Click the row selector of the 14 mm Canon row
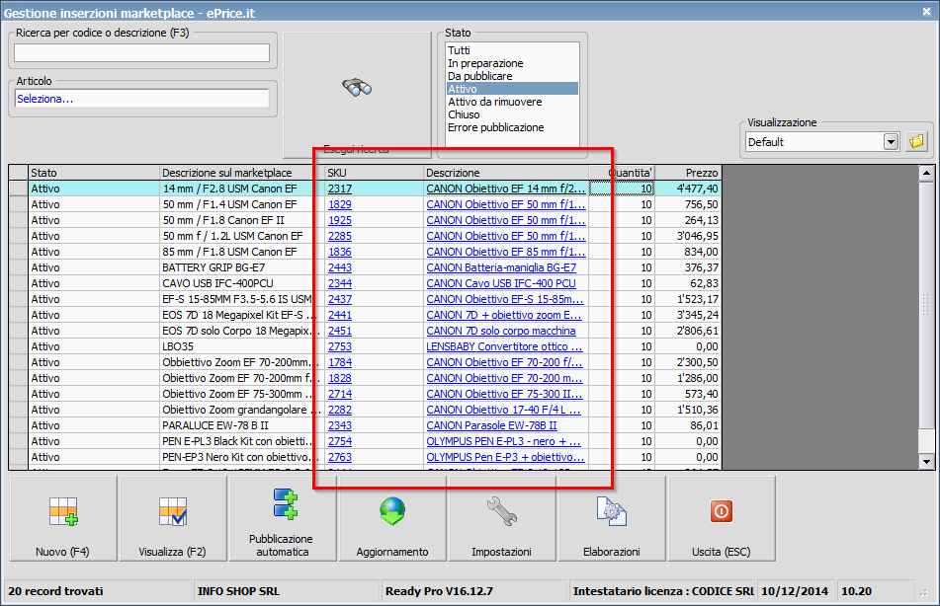This screenshot has width=940, height=606. 19,189
